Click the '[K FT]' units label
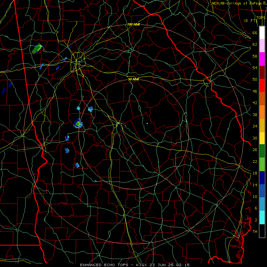The height and width of the screenshot is (267, 267). (x=251, y=20)
